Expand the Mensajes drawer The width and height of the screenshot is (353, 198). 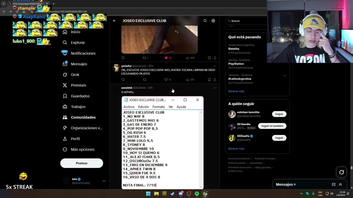[340, 185]
